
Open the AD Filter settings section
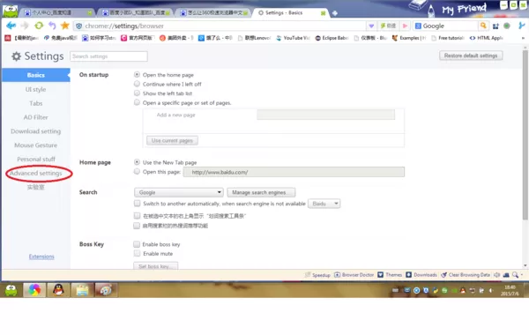[36, 117]
